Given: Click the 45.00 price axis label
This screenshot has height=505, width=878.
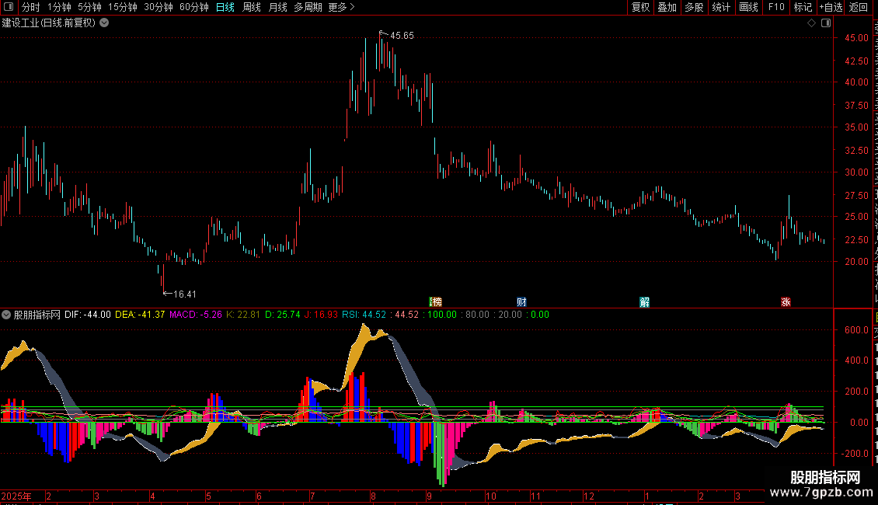Looking at the screenshot, I should [857, 38].
